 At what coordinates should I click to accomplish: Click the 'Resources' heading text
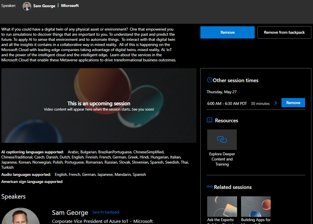pyautogui.click(x=226, y=120)
